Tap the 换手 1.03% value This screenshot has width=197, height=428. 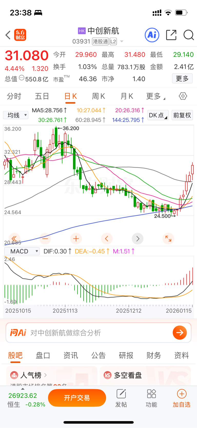87,67
